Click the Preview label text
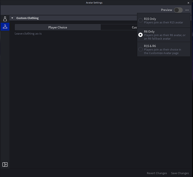Viewport: 193px width, 177px height. tap(166, 10)
